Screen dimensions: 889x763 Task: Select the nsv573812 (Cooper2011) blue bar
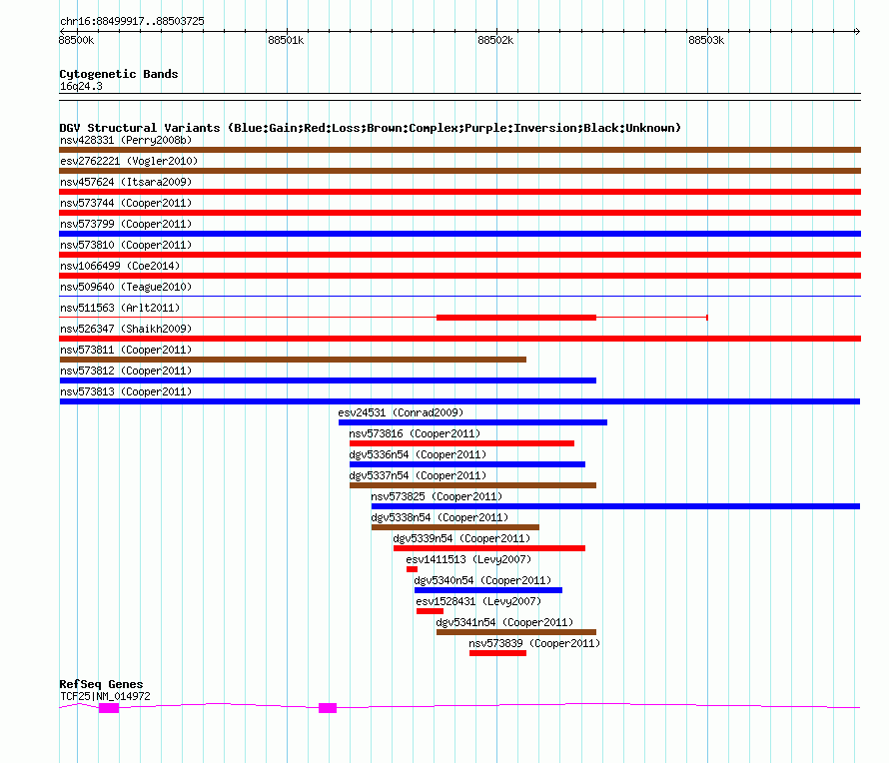328,381
